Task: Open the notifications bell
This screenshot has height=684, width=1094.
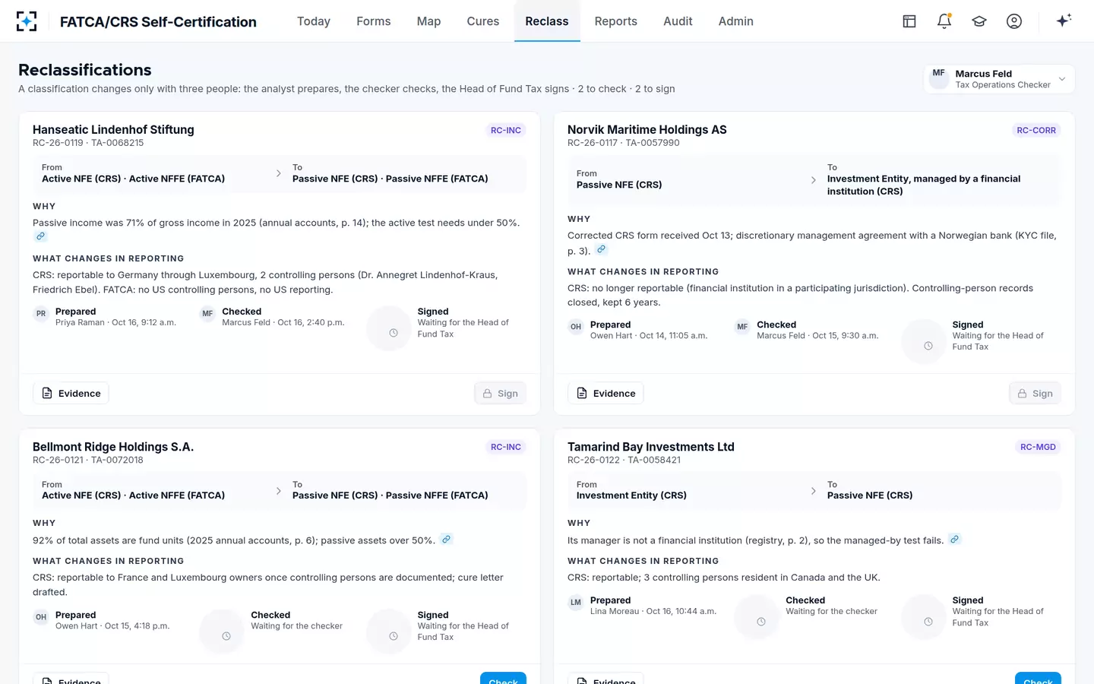Action: (944, 21)
